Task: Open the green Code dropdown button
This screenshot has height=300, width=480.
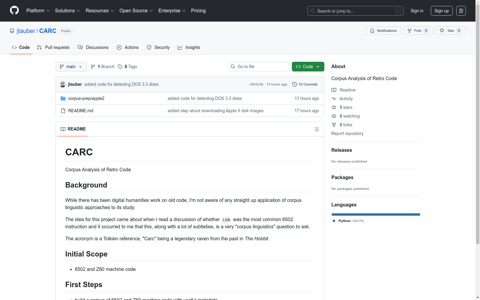Action: pos(308,67)
